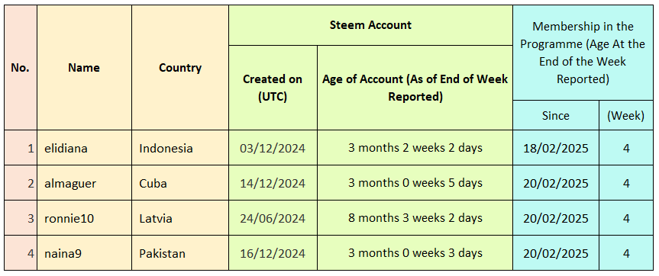Screen dimensions: 659x276
Task: Click the 3 months 0 weeks 5 days cell
Action: (415, 183)
